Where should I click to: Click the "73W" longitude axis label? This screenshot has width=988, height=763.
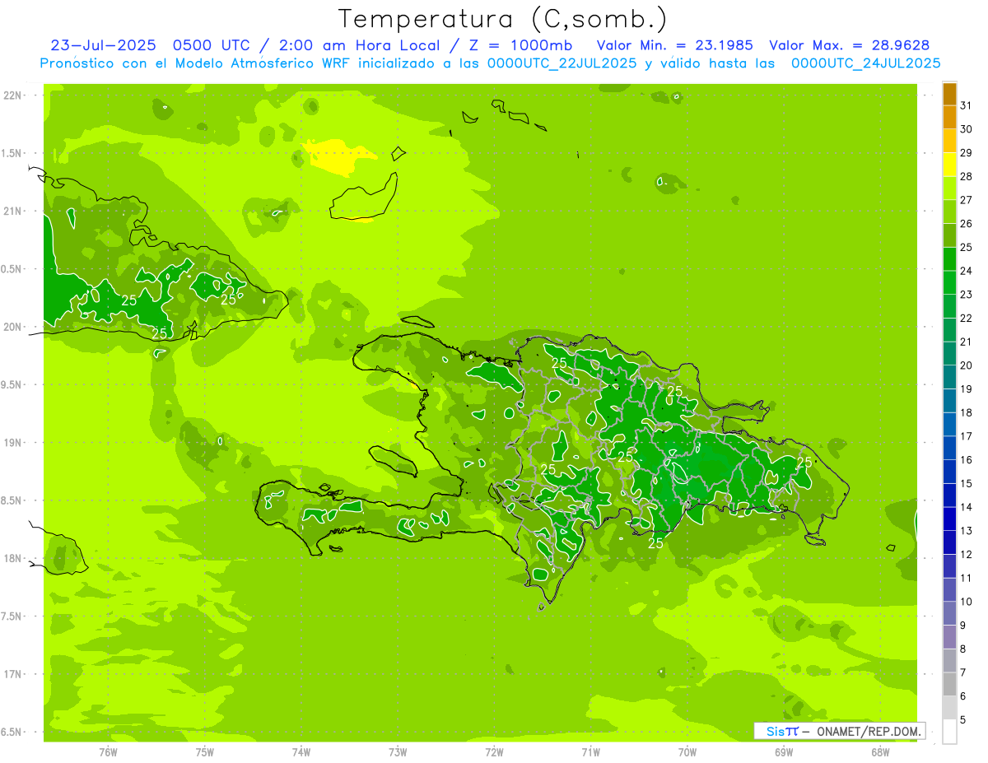(397, 751)
